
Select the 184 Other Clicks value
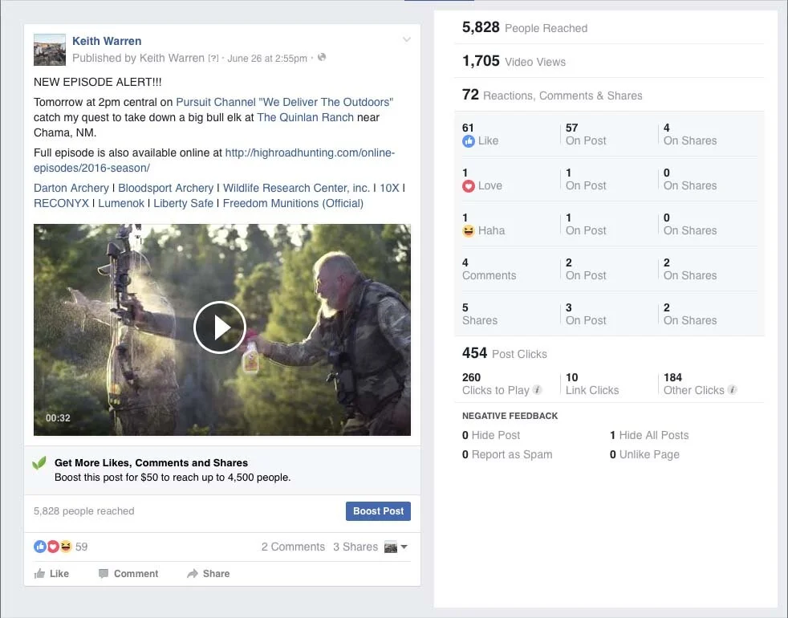coord(672,377)
